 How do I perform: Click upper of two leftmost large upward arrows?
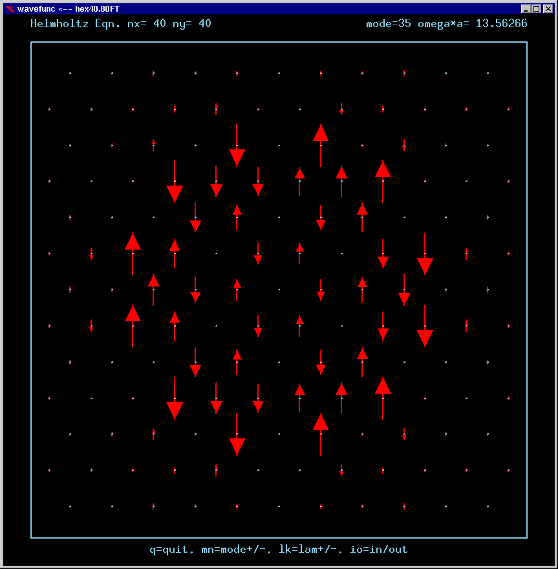(x=133, y=252)
